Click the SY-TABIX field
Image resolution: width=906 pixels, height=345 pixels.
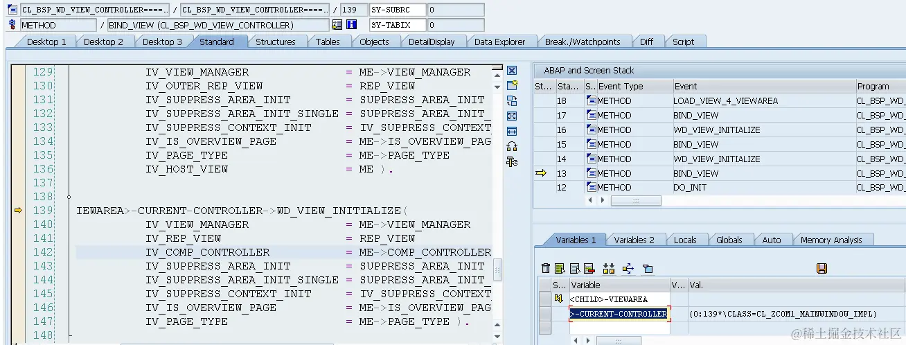tap(396, 25)
